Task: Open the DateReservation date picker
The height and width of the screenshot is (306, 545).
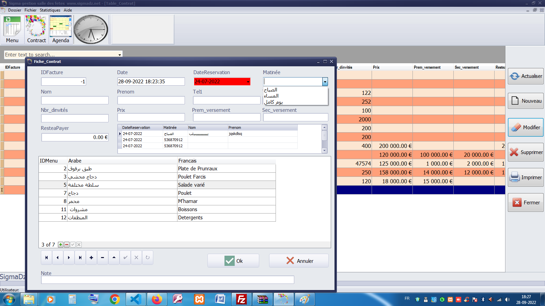Action: pyautogui.click(x=248, y=82)
